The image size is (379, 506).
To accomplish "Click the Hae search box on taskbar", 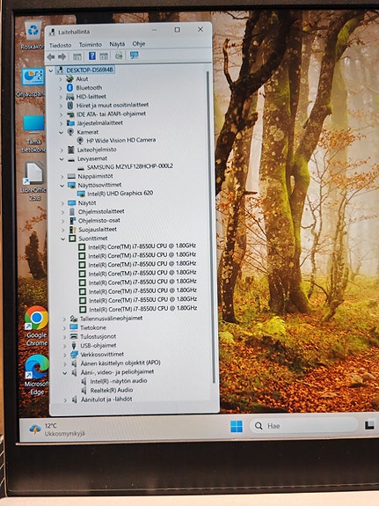I will click(303, 426).
